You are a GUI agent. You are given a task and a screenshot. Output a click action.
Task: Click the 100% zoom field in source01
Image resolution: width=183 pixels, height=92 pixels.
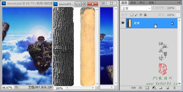click(59, 88)
